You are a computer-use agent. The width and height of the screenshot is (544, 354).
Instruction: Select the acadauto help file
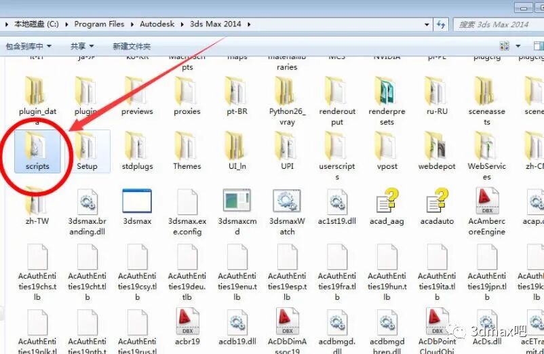(437, 206)
